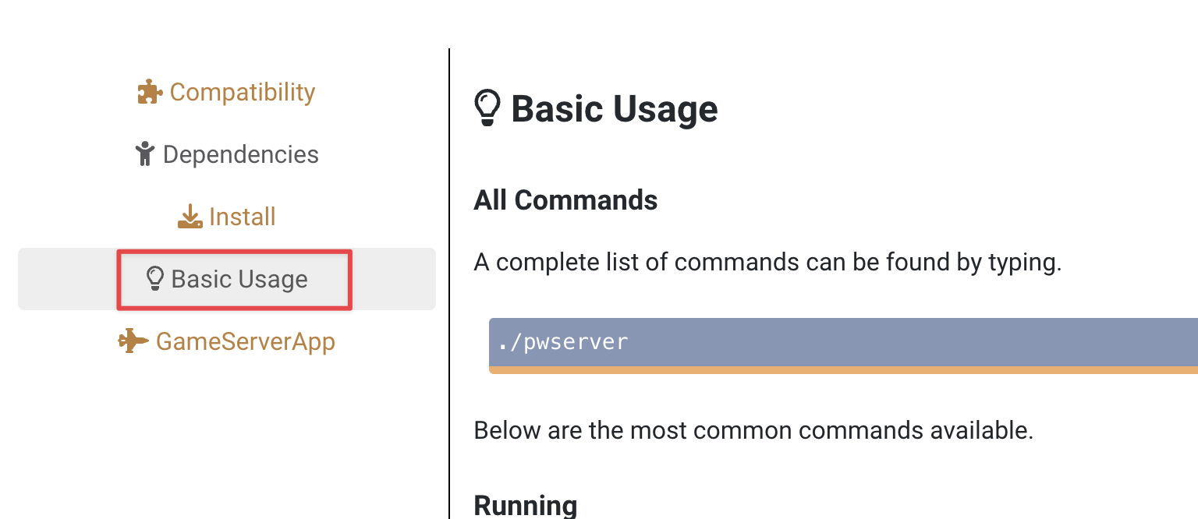Click the lightbulb icon in the page heading
The width and height of the screenshot is (1198, 519).
tap(487, 108)
